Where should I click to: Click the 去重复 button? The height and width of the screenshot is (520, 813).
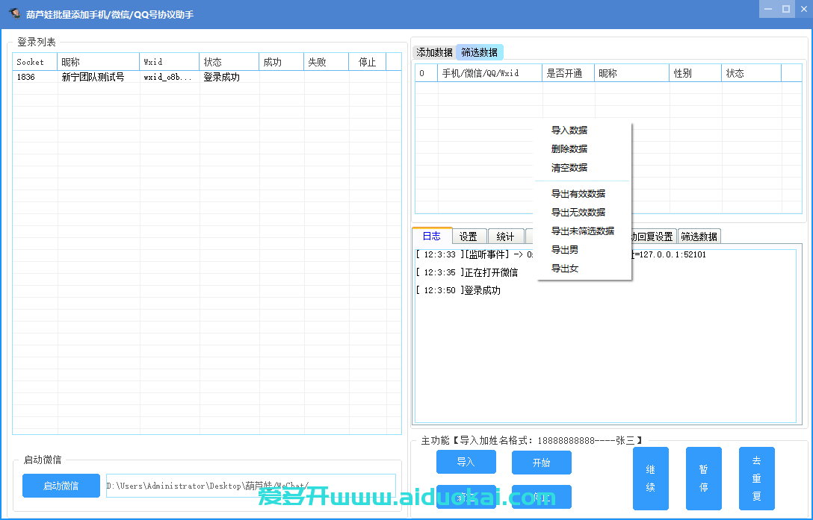pos(756,478)
